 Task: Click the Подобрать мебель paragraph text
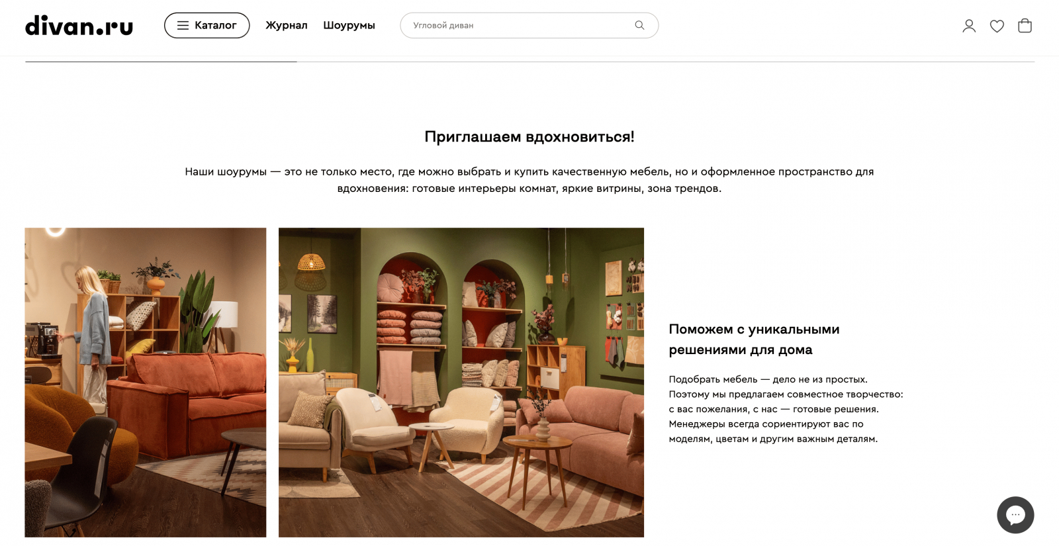point(786,409)
